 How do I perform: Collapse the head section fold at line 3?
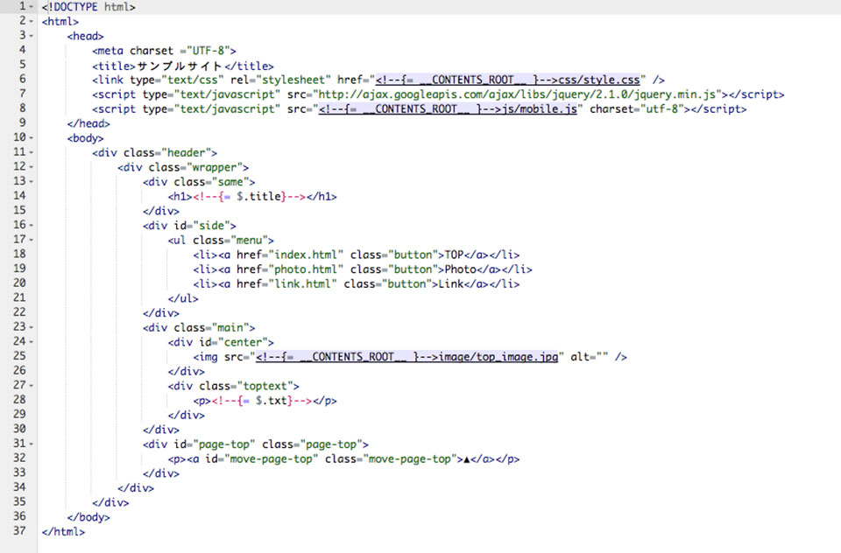point(32,36)
